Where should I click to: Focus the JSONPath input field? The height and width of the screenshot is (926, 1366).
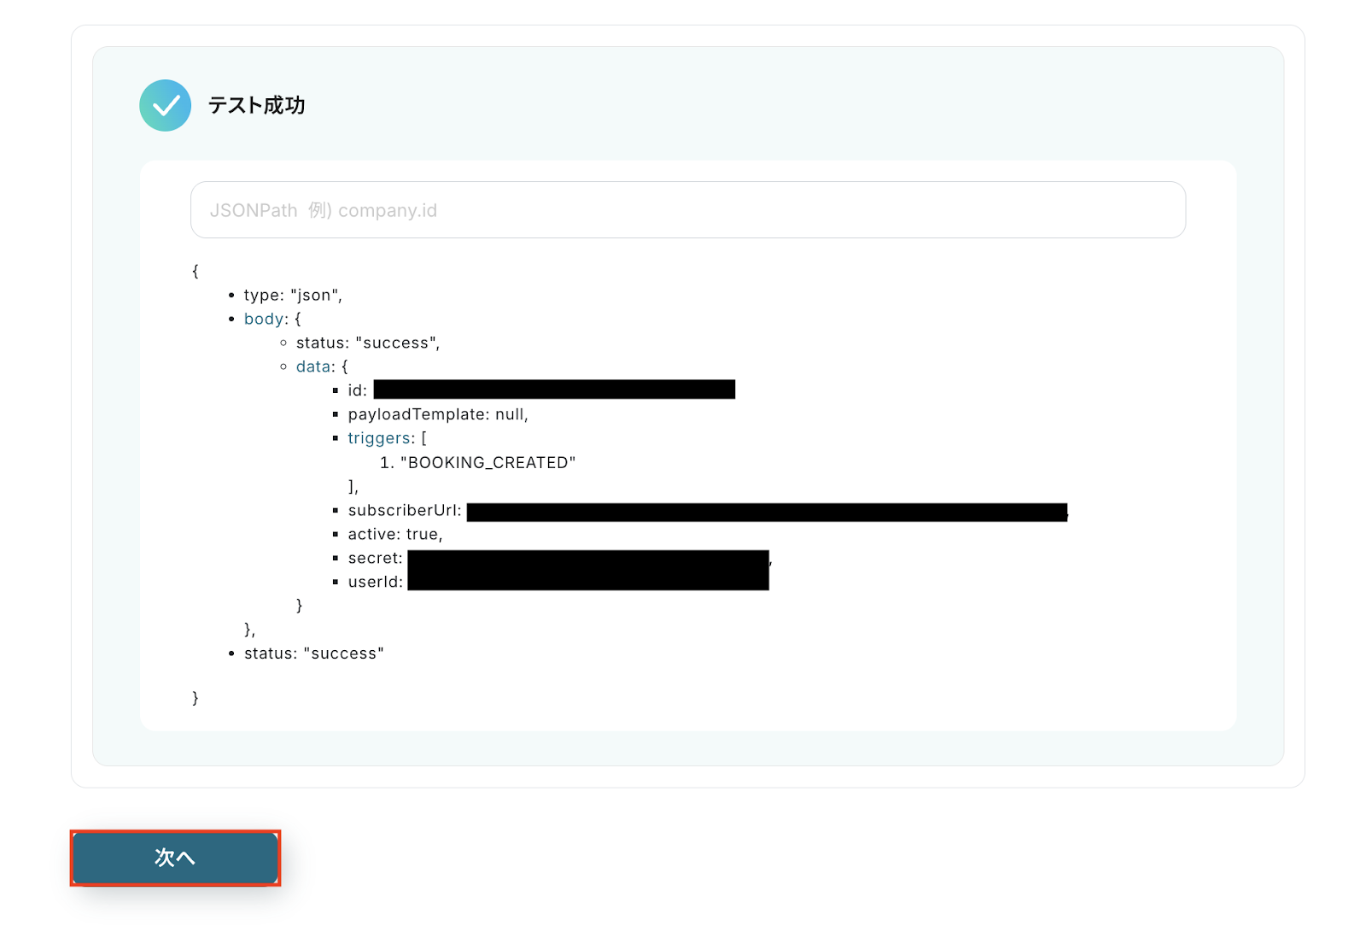click(687, 210)
